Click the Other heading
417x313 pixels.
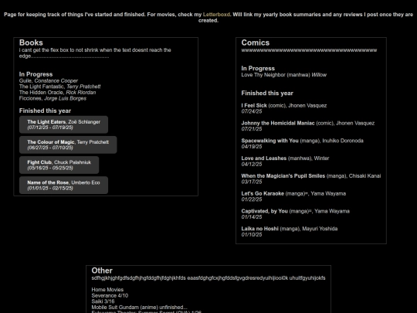(102, 270)
